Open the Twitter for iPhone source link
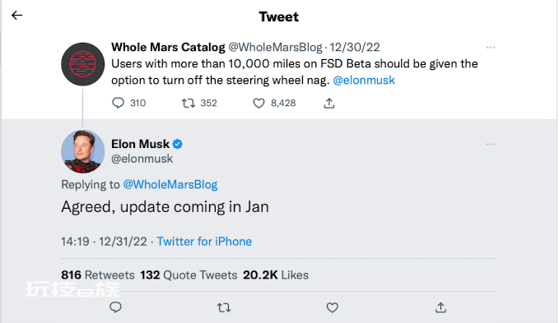The height and width of the screenshot is (323, 559). point(204,242)
